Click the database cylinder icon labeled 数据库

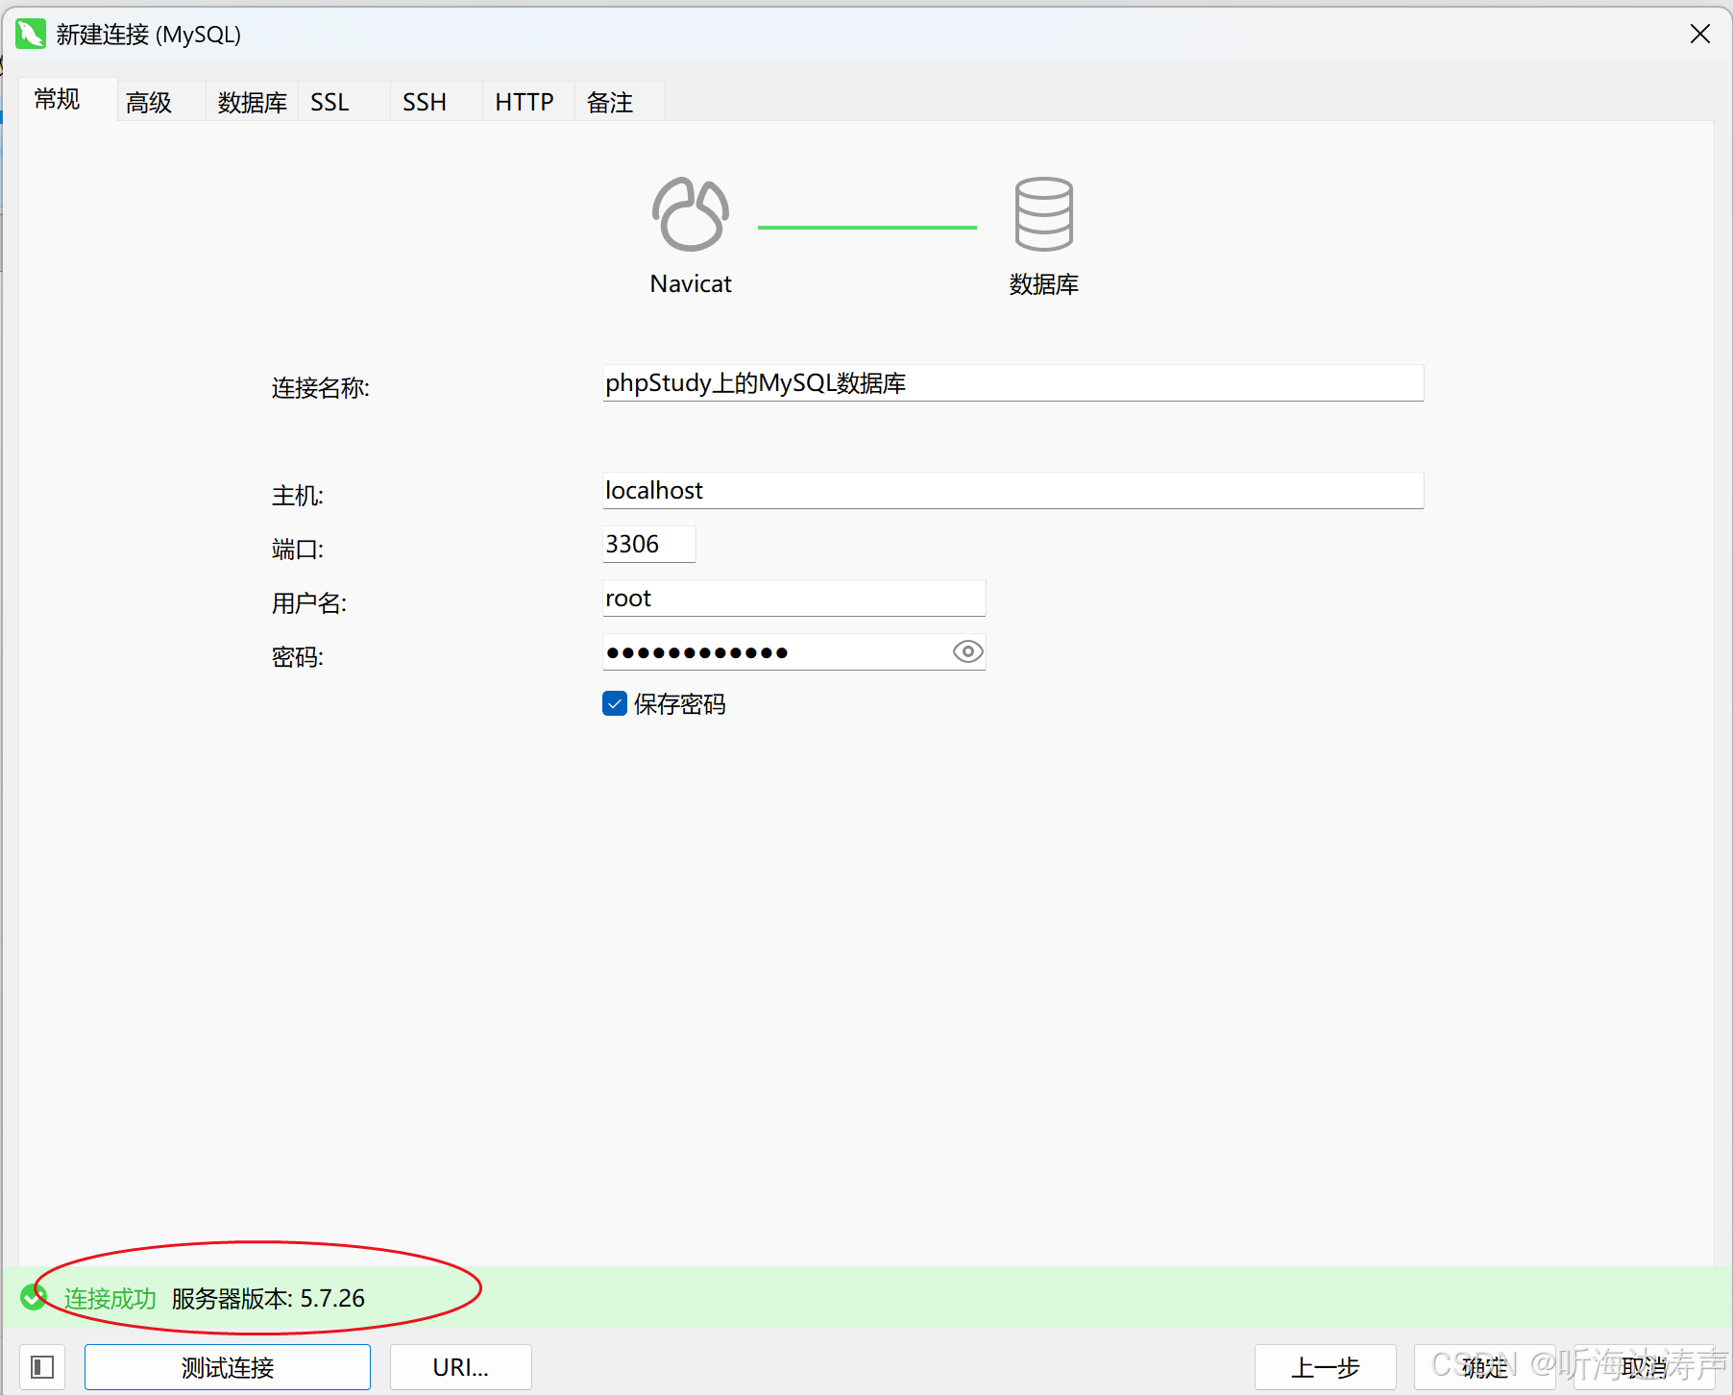(x=1043, y=213)
